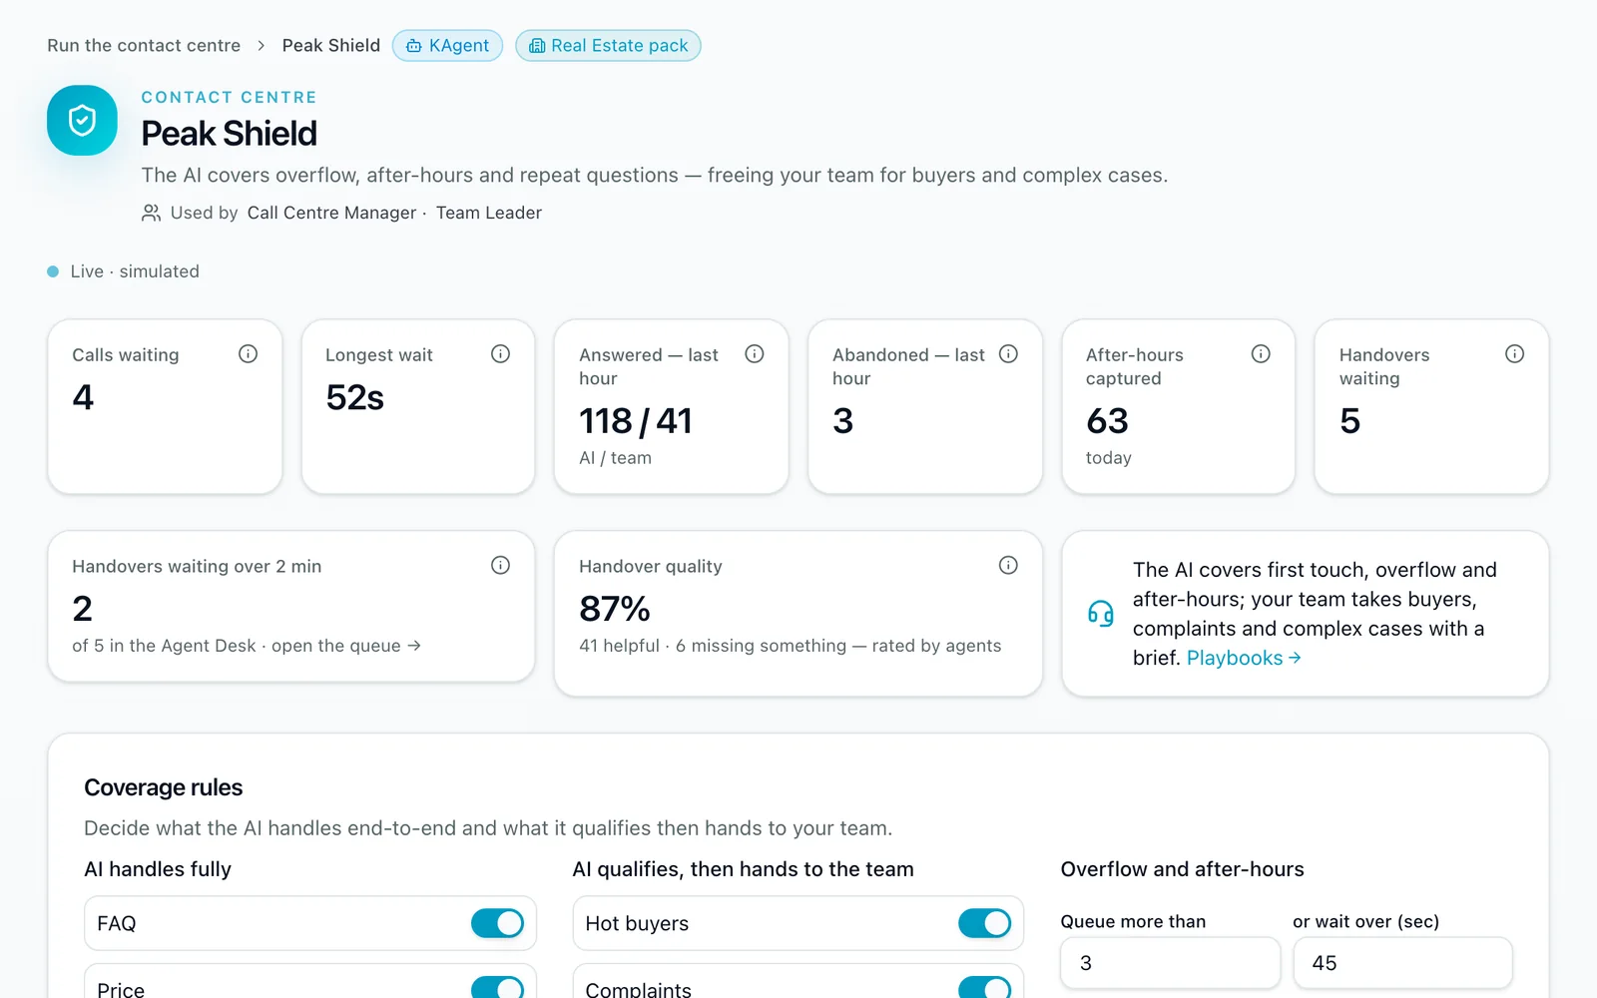Click the 'Call Centre Manager' role text
The image size is (1597, 998).
331,213
